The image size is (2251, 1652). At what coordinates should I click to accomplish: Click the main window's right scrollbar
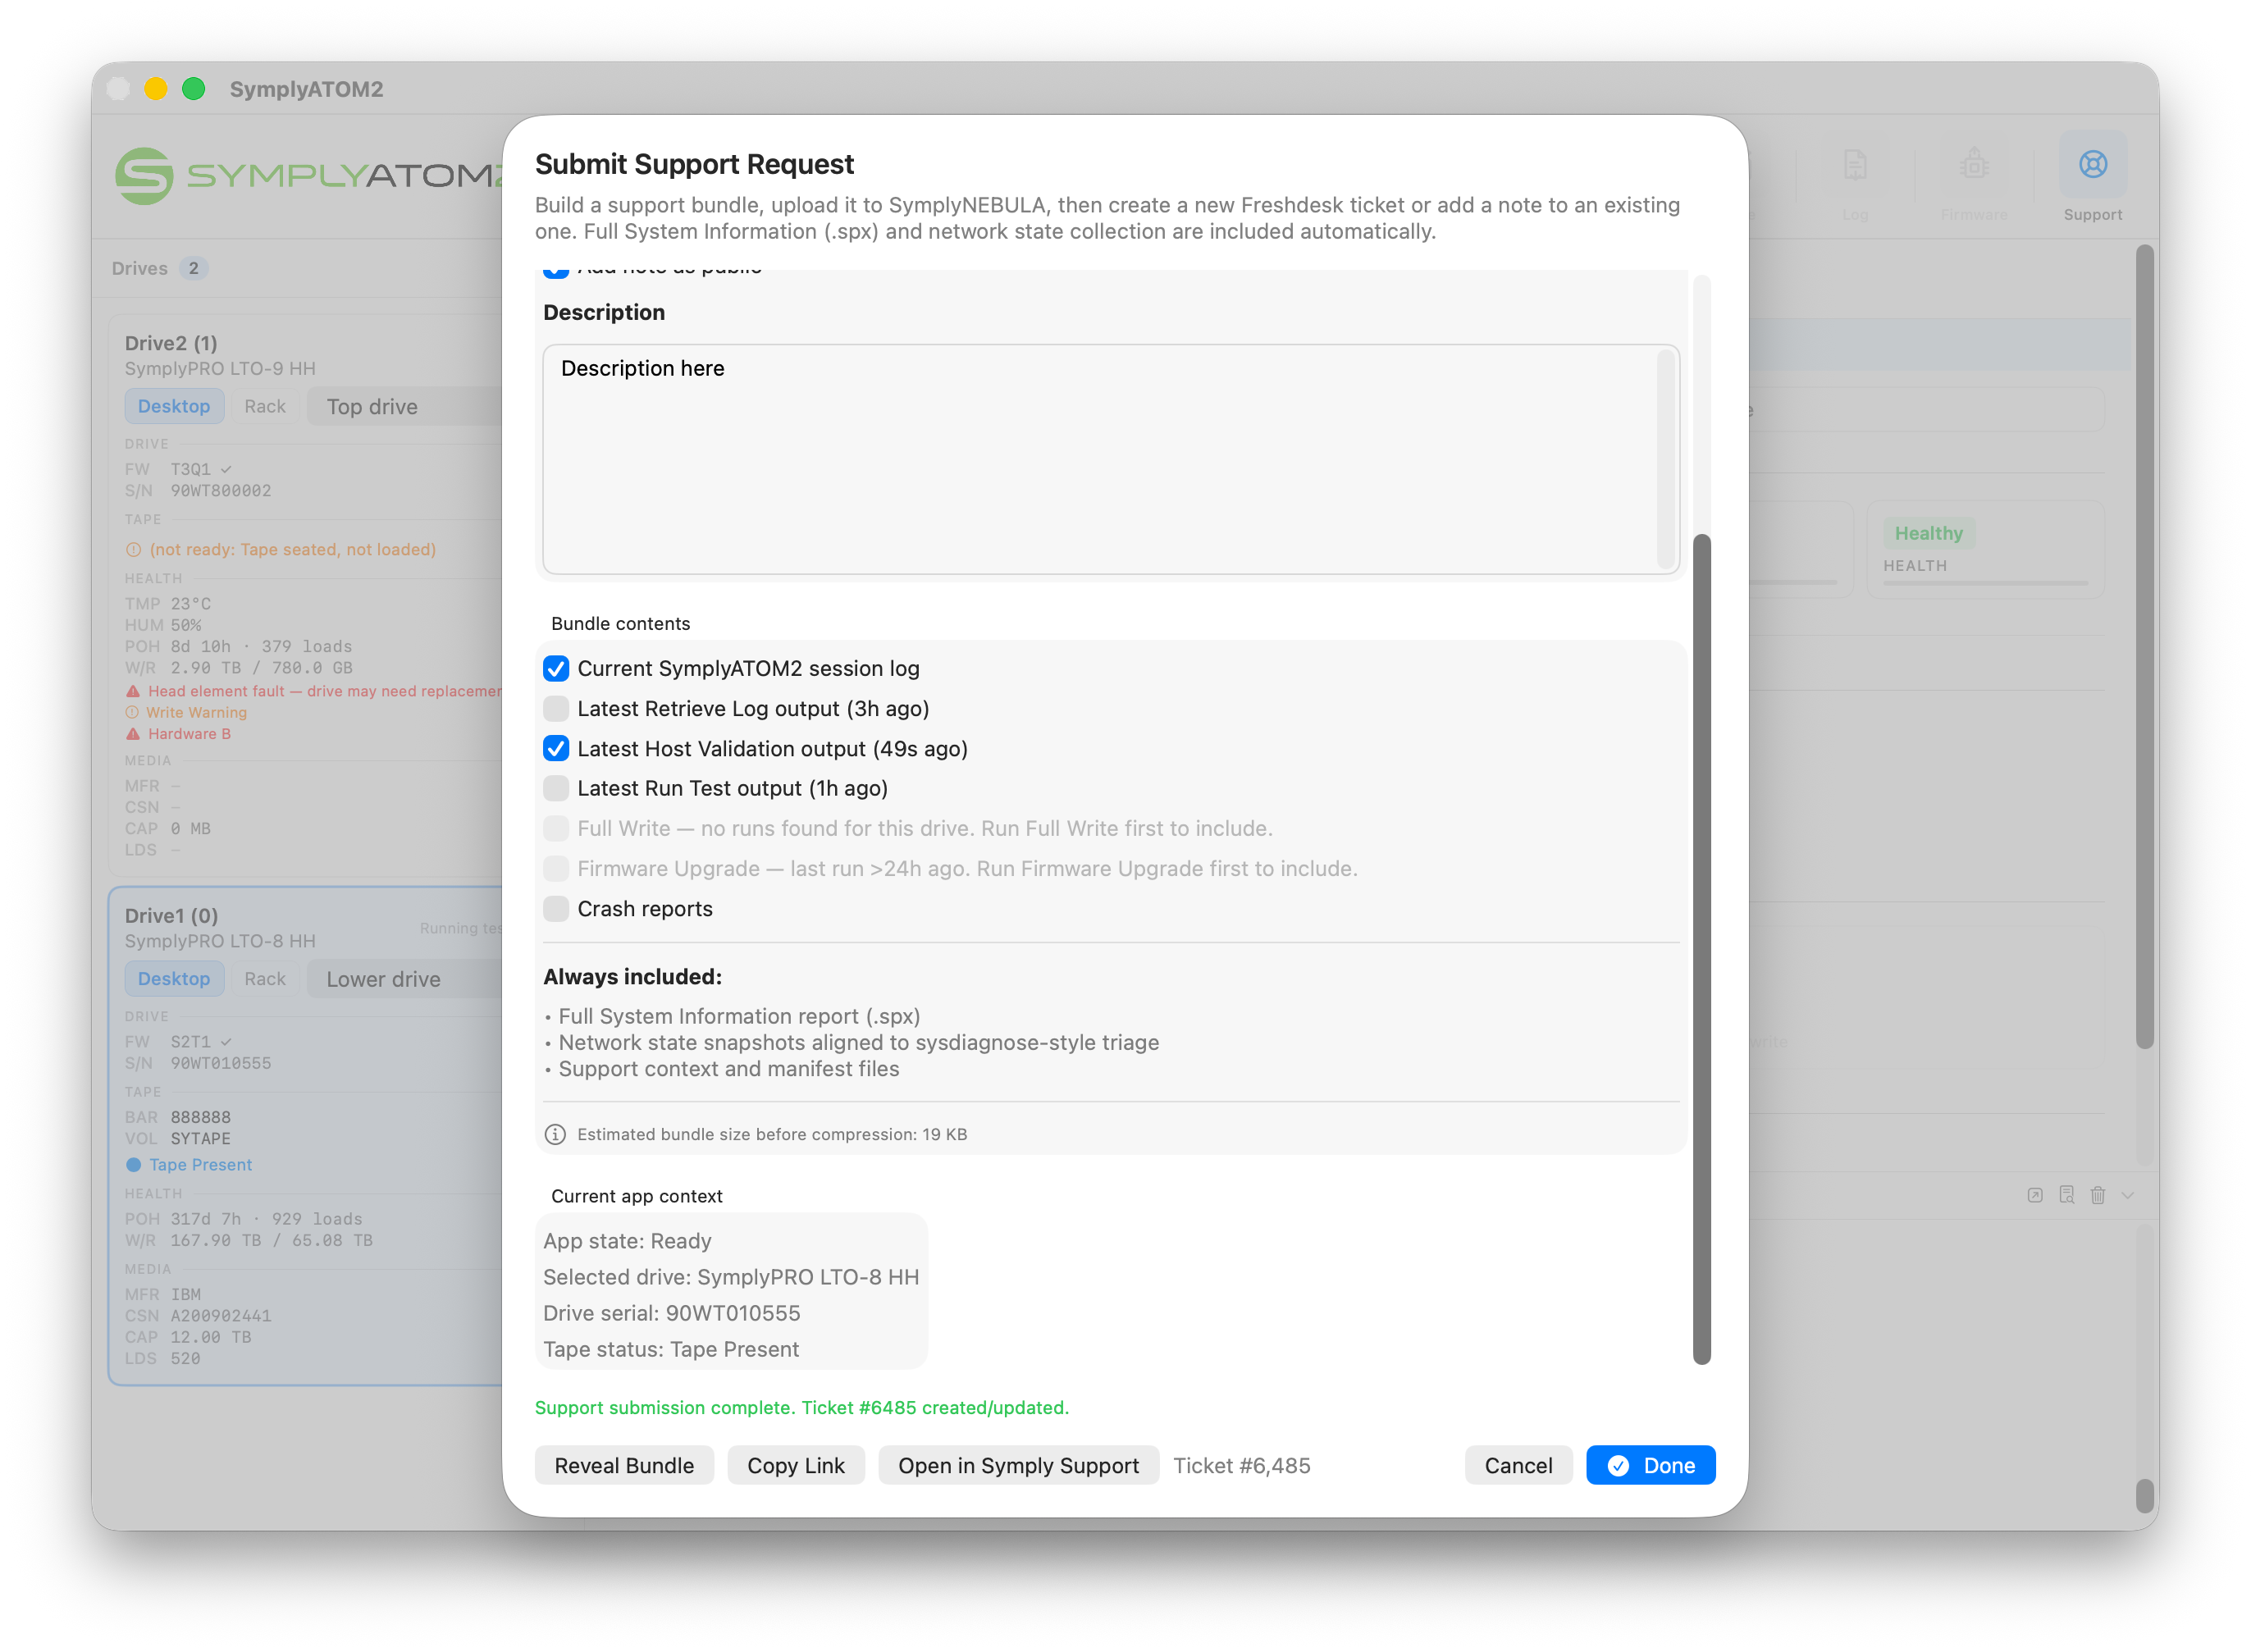click(x=2144, y=646)
